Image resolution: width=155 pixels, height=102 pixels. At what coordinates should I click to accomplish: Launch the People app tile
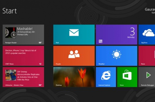74,54
